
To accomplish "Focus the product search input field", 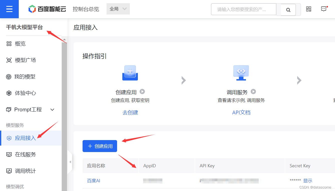I will [x=244, y=9].
